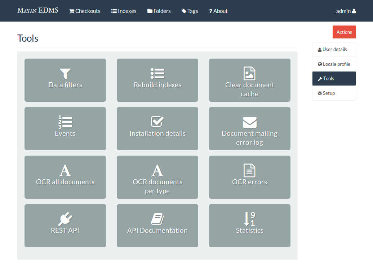Click the Installation details checkmark icon
Screen dimensions: 373x267
click(x=157, y=122)
